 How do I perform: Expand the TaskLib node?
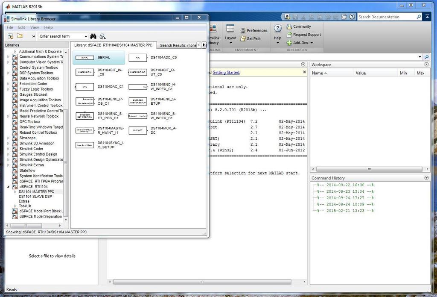(x=15, y=206)
